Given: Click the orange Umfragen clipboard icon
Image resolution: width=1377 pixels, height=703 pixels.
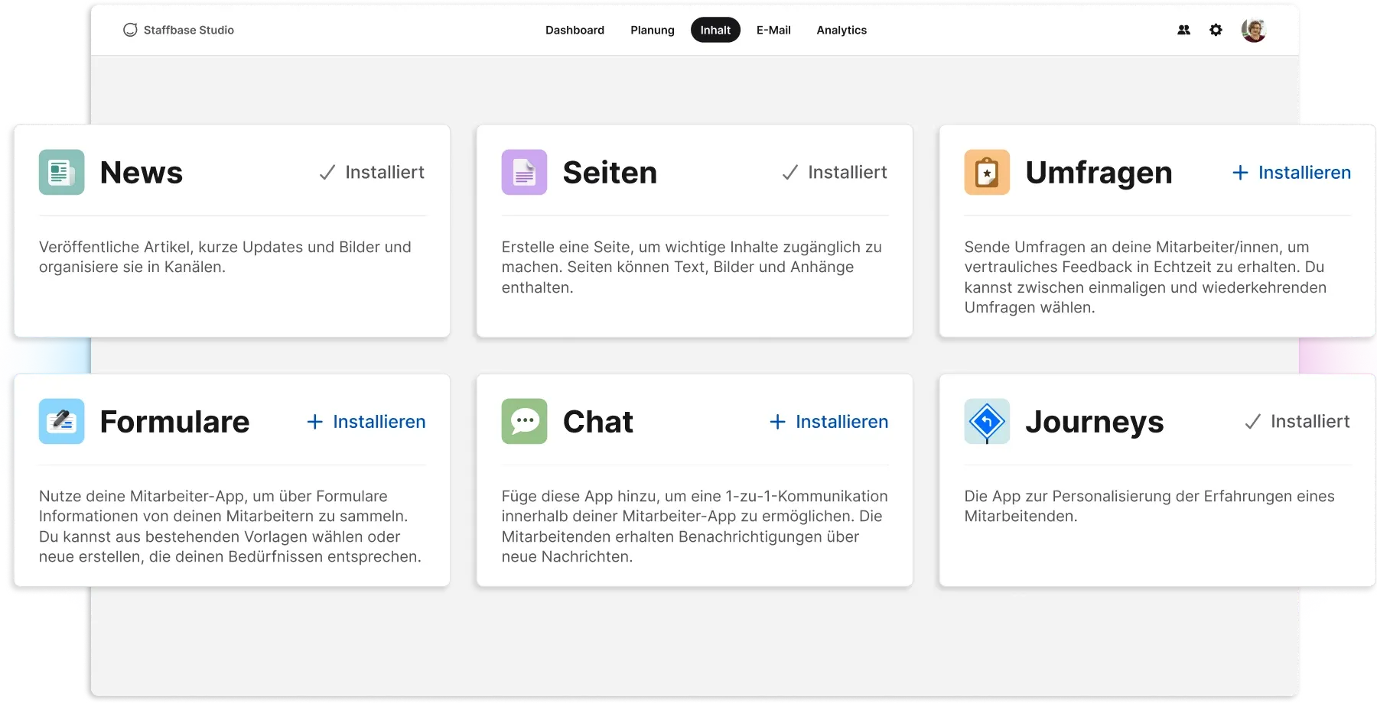Looking at the screenshot, I should click(987, 173).
